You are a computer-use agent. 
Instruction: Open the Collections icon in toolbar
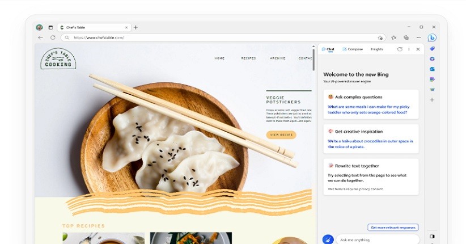[x=406, y=38]
